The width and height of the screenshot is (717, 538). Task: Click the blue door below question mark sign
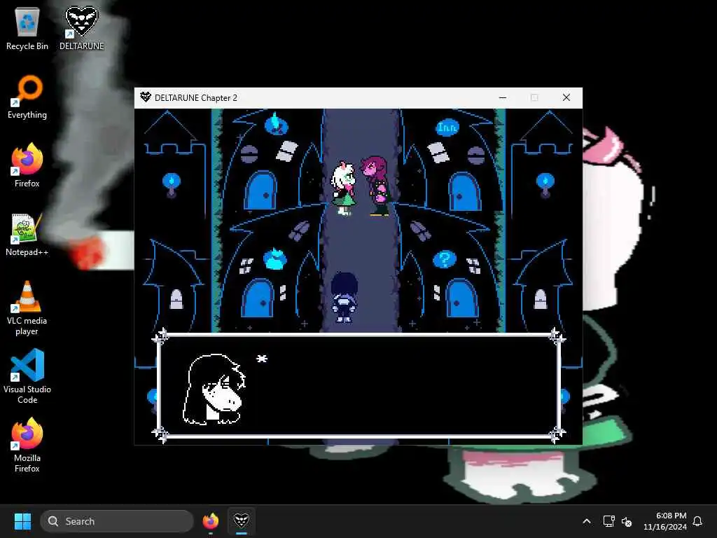click(462, 298)
